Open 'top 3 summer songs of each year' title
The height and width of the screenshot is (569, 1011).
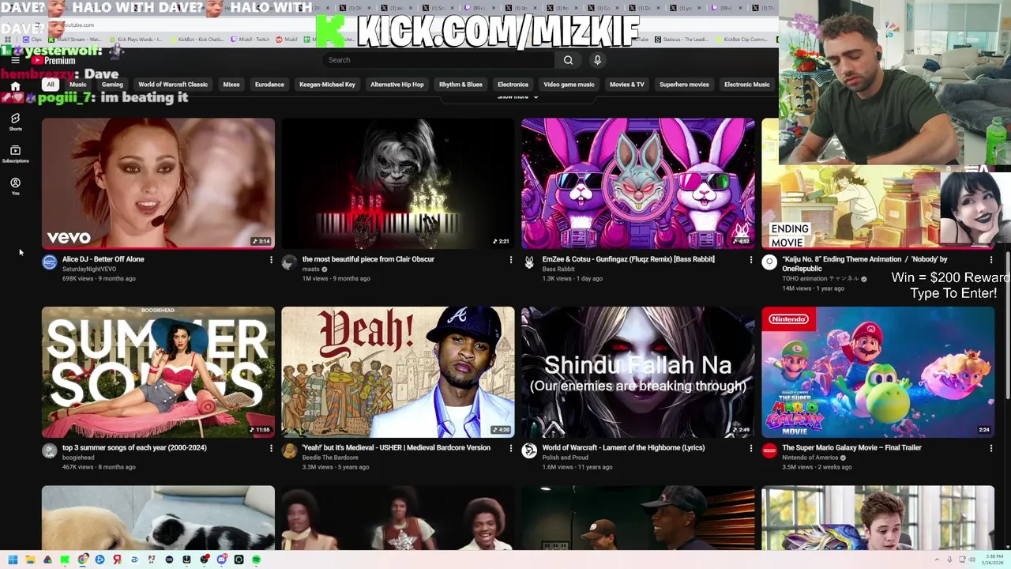134,447
